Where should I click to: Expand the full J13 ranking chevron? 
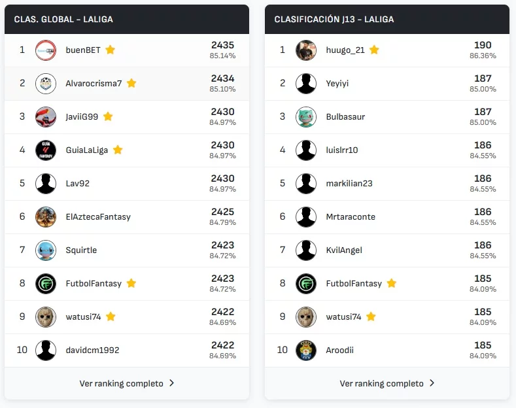[x=432, y=383]
